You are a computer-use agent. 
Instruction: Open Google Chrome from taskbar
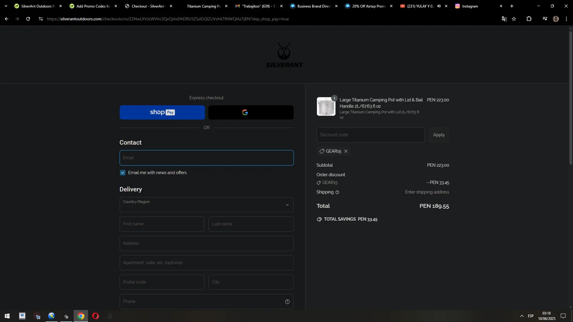pyautogui.click(x=81, y=316)
